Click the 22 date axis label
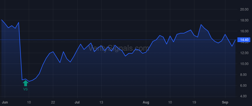 tap(53, 103)
